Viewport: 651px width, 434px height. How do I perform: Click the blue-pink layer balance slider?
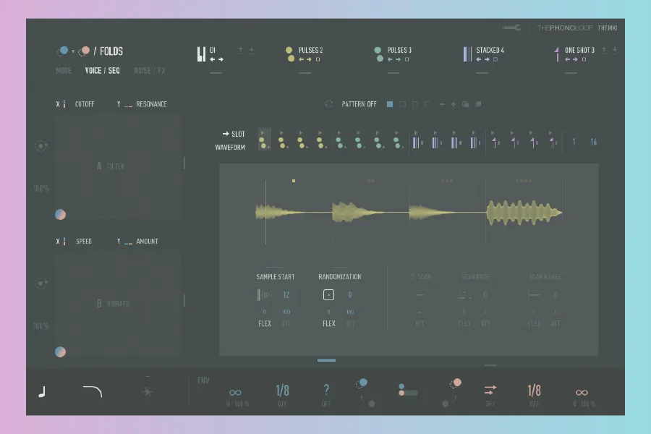tap(408, 392)
